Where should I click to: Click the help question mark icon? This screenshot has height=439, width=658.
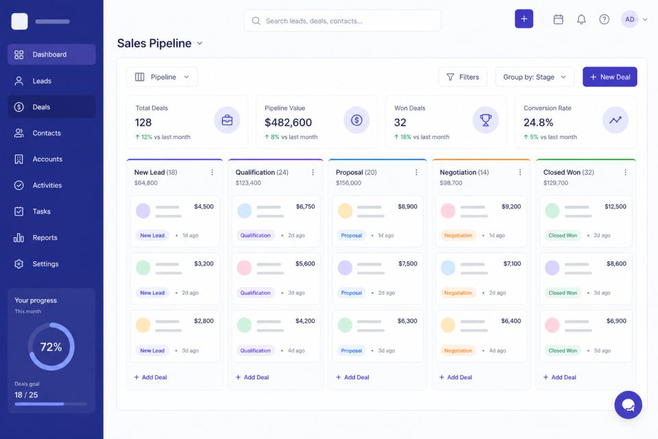click(605, 19)
